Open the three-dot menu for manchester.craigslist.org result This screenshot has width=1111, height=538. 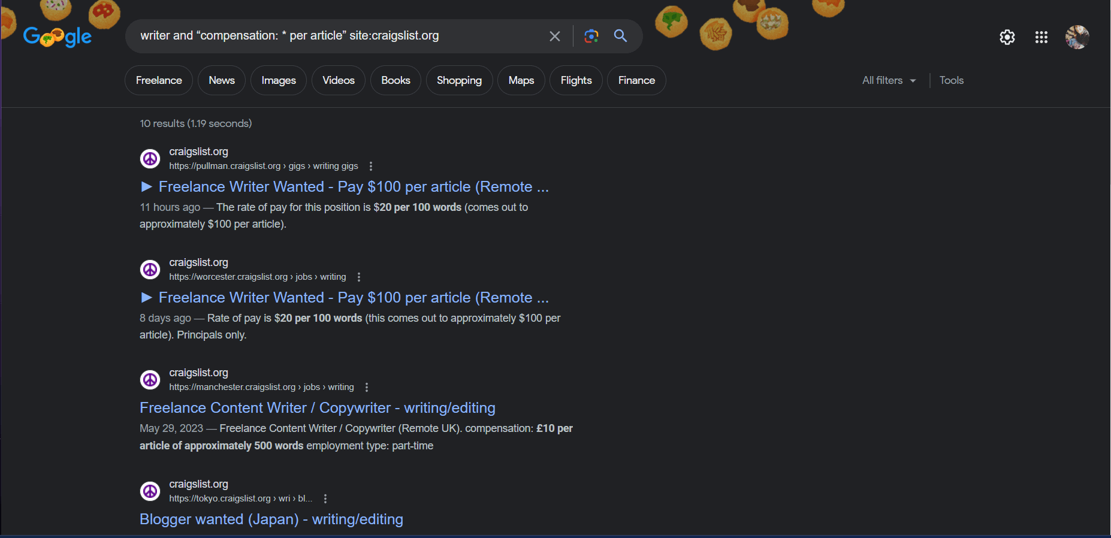(x=367, y=387)
